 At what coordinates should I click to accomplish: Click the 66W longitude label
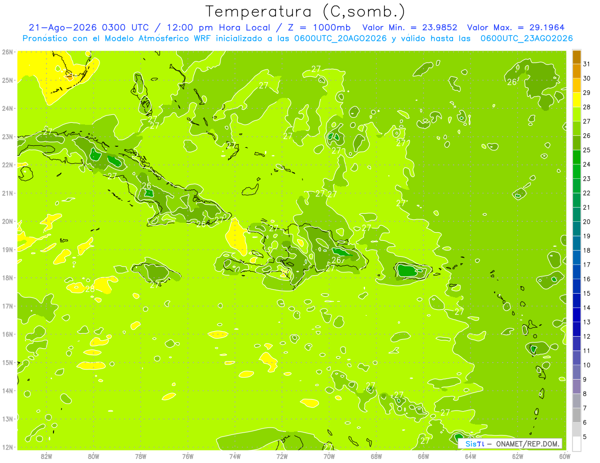(423, 456)
